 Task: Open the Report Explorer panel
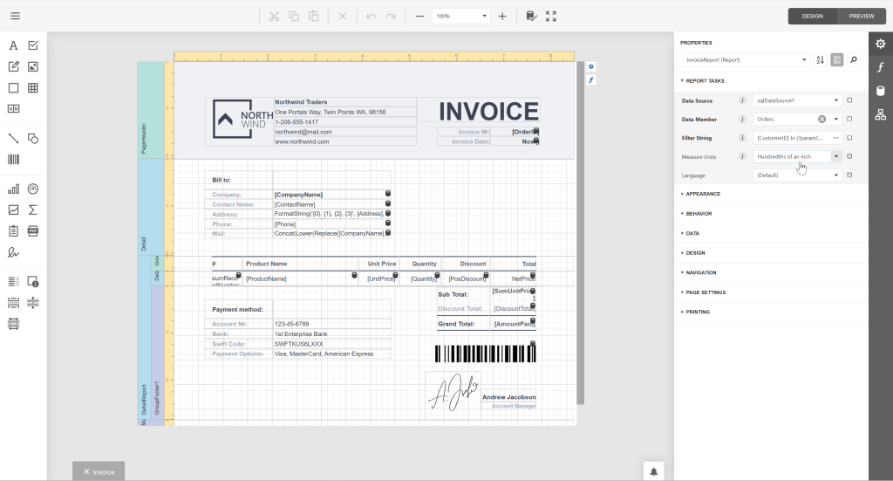click(x=881, y=114)
